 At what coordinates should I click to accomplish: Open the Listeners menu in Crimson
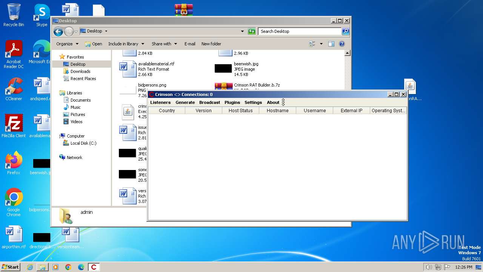tap(160, 102)
